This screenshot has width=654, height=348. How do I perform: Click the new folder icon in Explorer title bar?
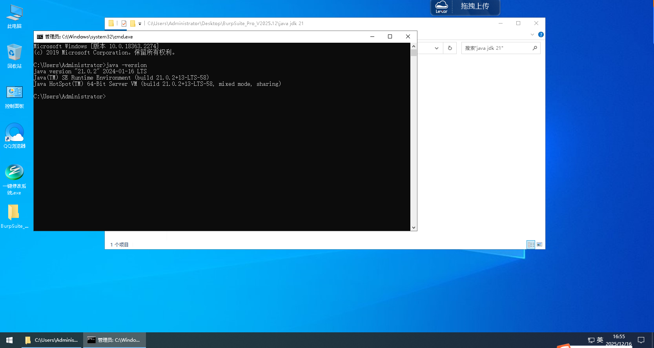[133, 24]
